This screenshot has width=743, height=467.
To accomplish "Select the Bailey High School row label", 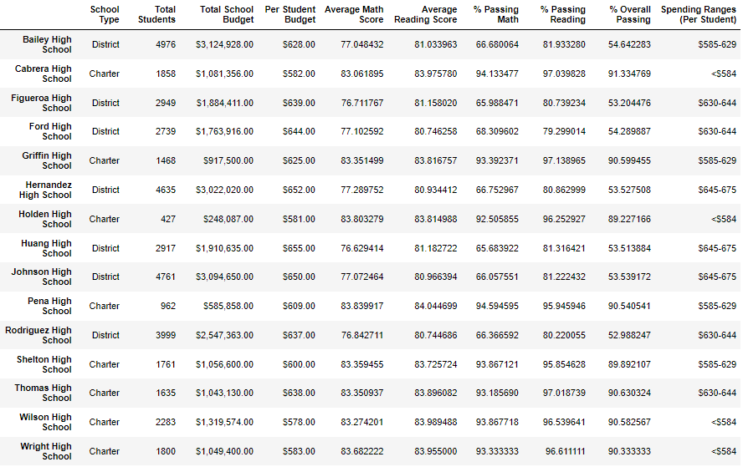I will pos(47,44).
